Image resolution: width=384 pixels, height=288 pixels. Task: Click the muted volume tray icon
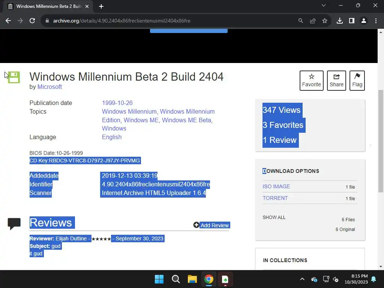point(336,279)
